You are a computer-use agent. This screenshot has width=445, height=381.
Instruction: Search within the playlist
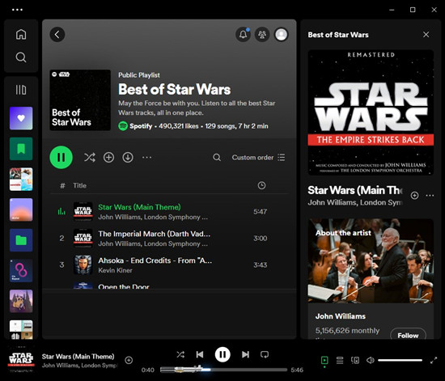tap(217, 157)
